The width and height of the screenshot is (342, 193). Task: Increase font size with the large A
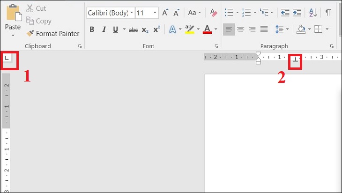(x=165, y=13)
